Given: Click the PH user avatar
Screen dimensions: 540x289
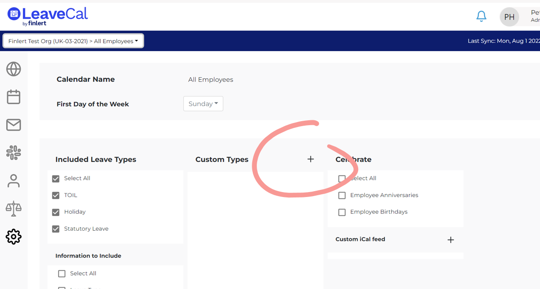Looking at the screenshot, I should point(509,17).
